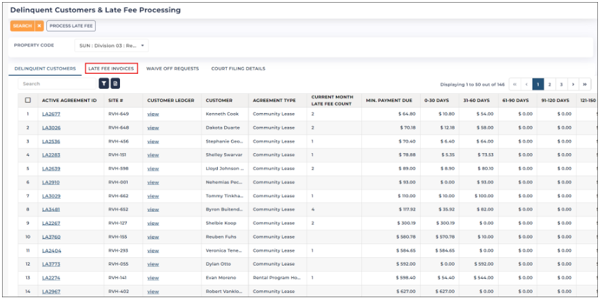
Task: View customer ledger for Reuben Fuhs
Action: pyautogui.click(x=153, y=237)
